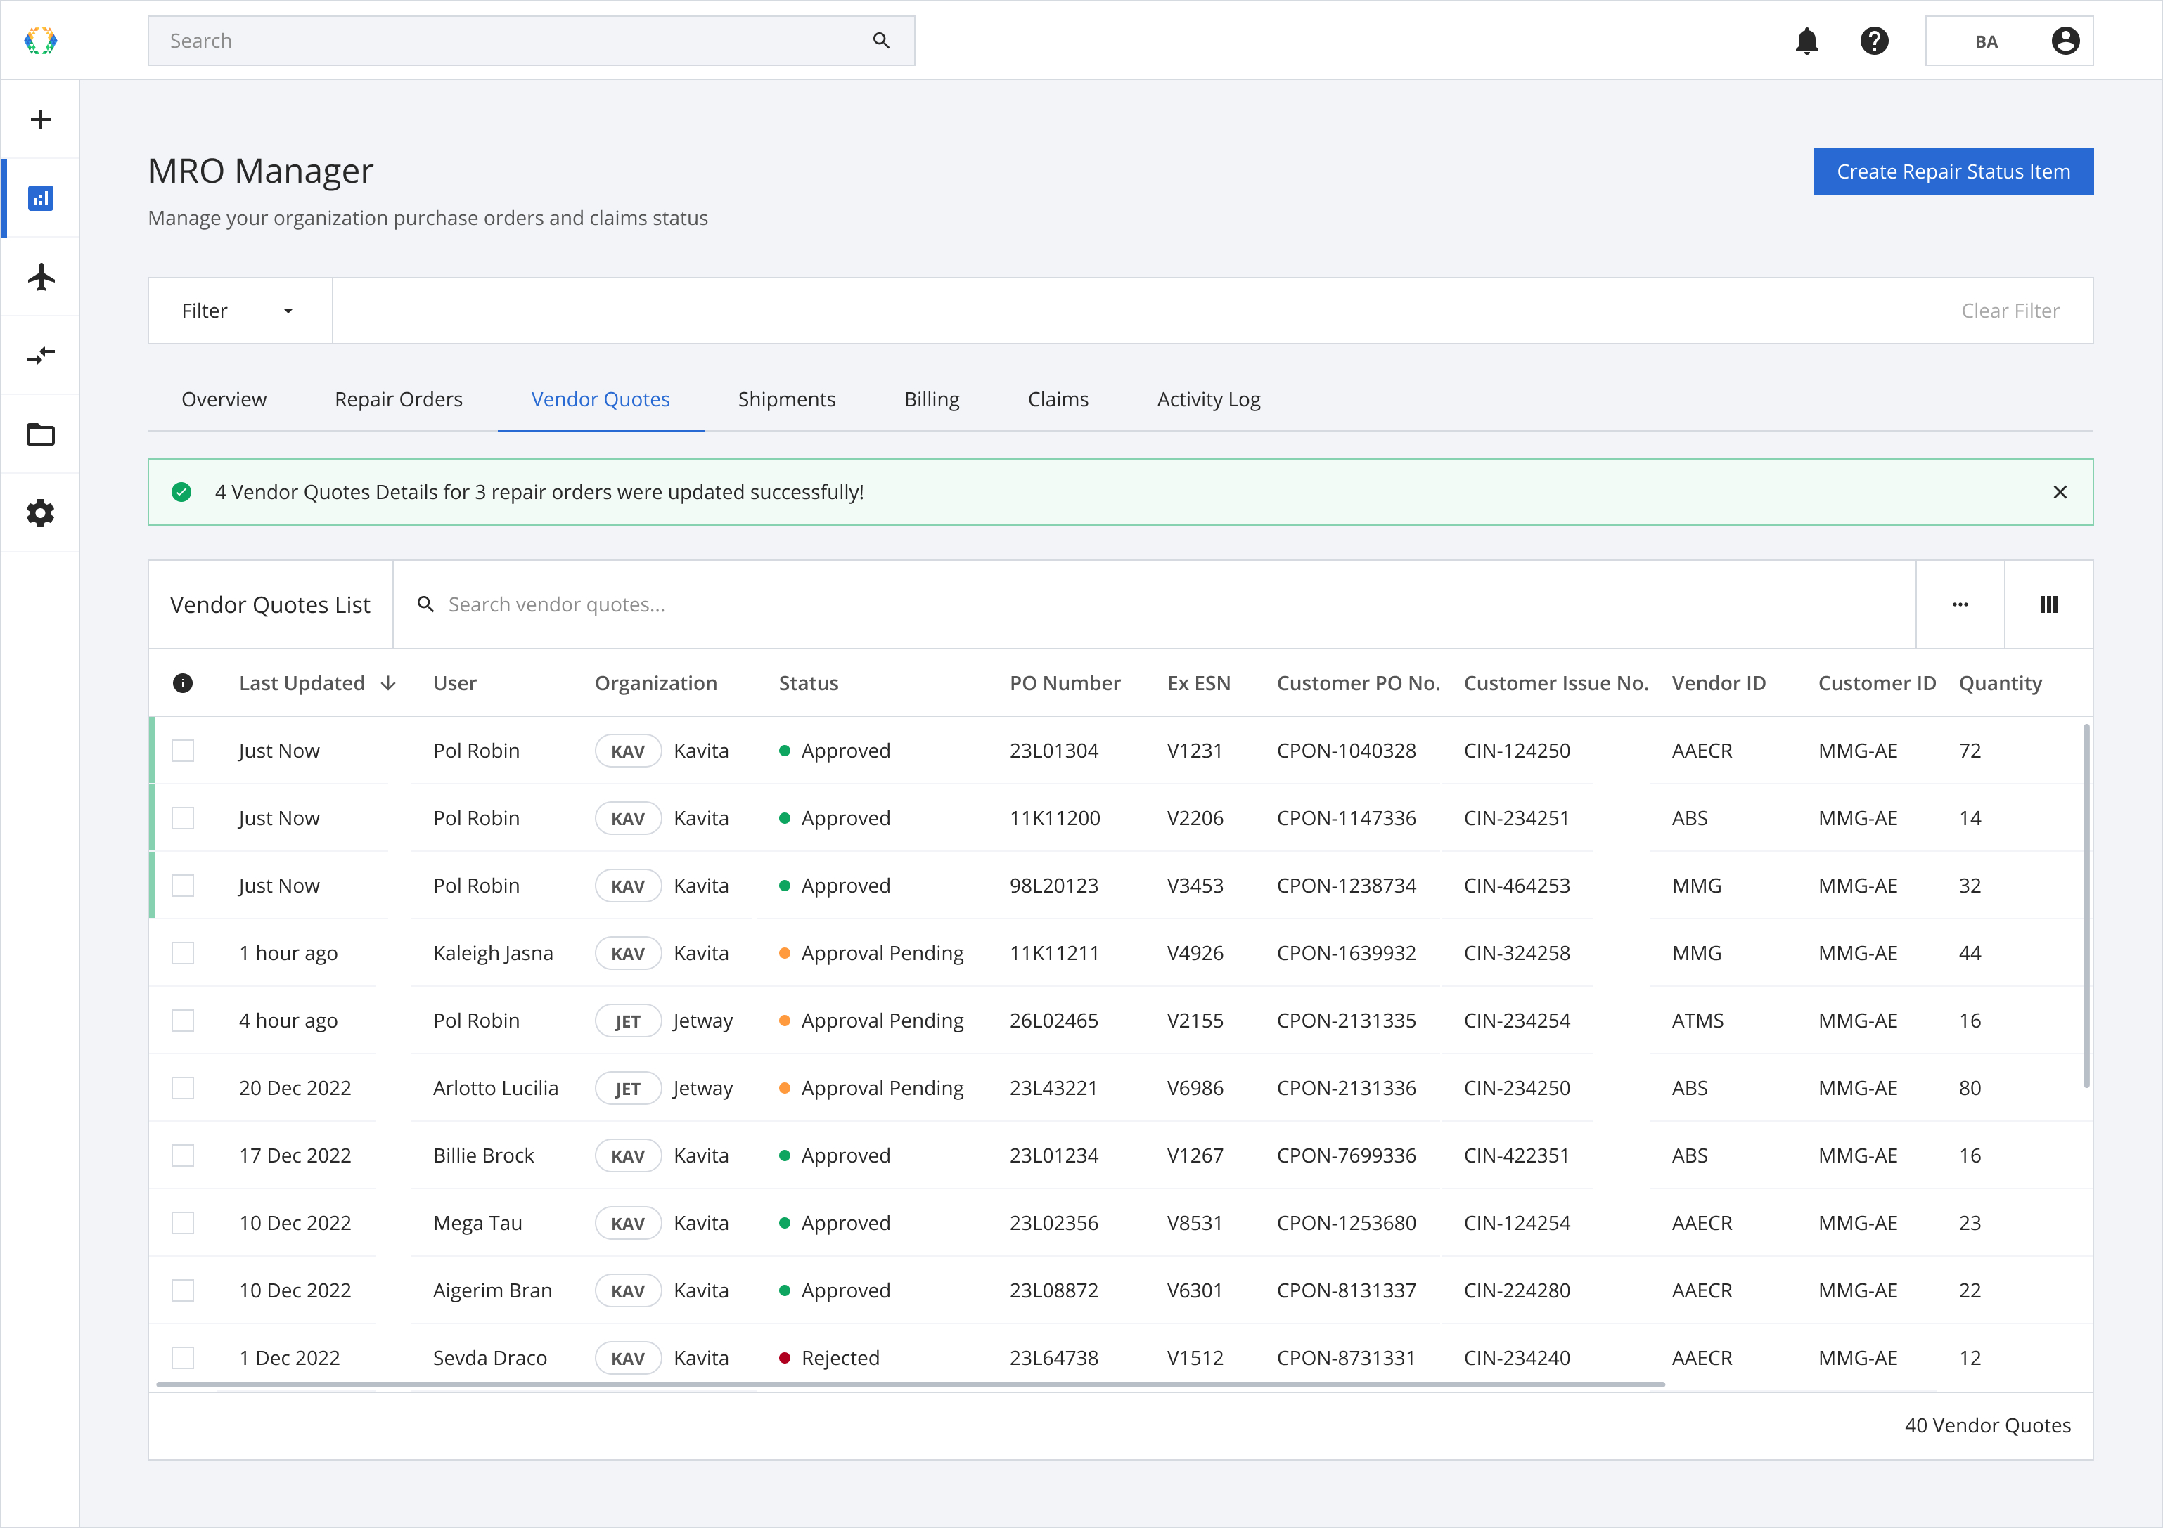Click the plus icon in sidebar
The width and height of the screenshot is (2163, 1528).
click(41, 119)
